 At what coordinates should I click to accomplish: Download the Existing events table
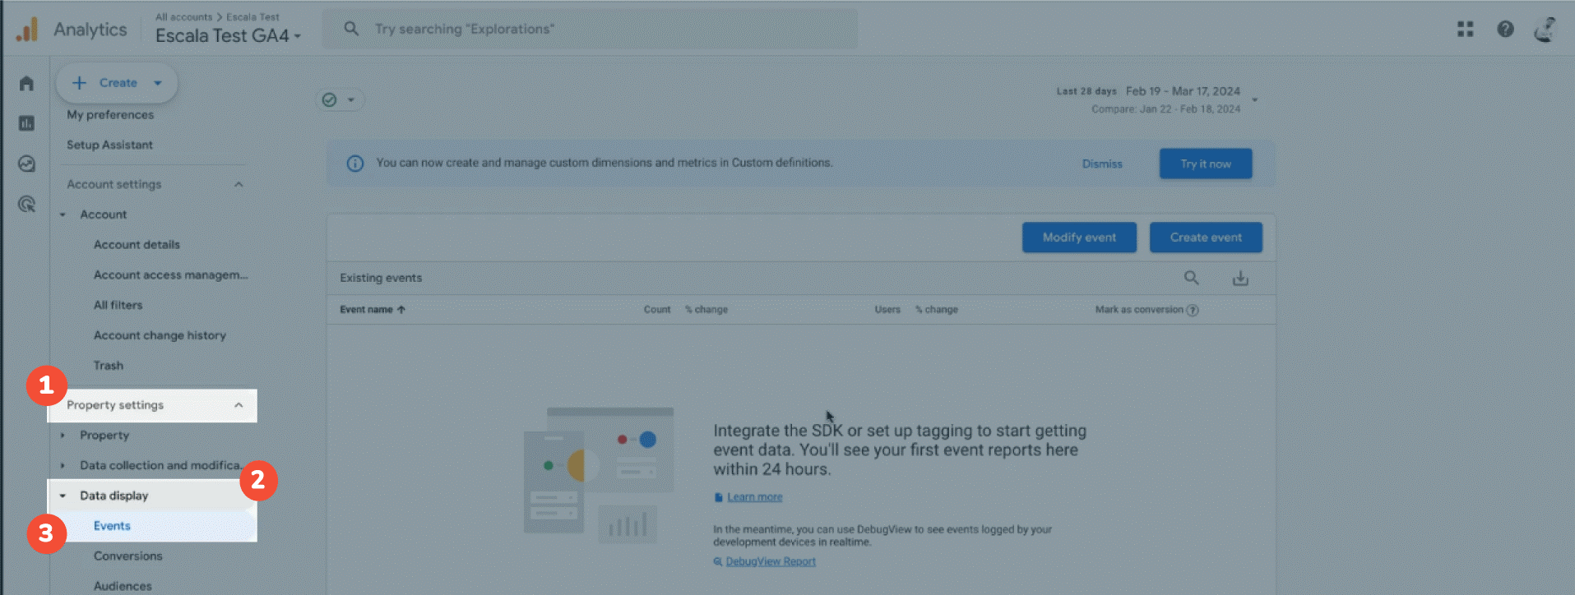click(x=1240, y=279)
